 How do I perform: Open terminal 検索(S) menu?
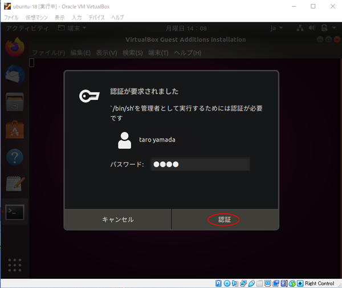click(x=133, y=53)
